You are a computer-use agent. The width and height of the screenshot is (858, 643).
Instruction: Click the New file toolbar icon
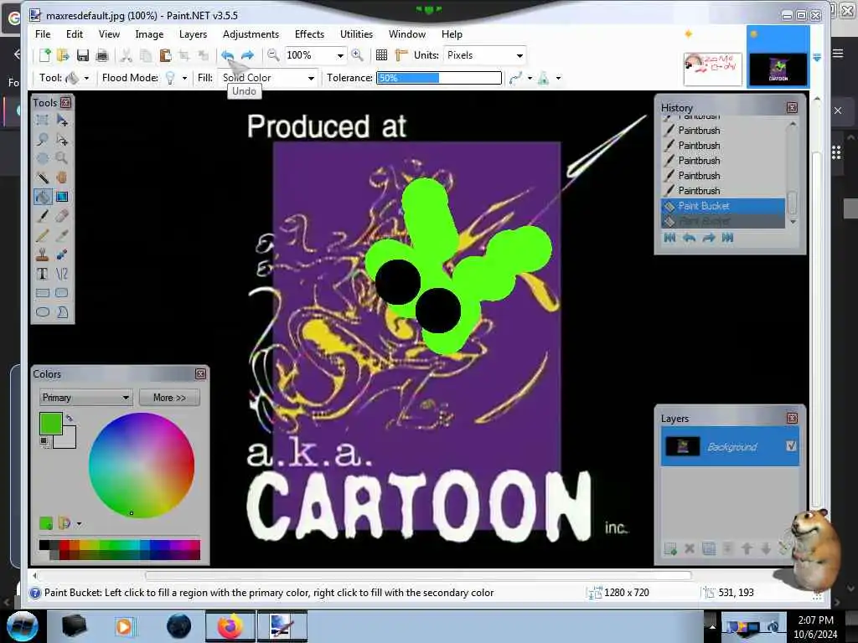point(45,55)
